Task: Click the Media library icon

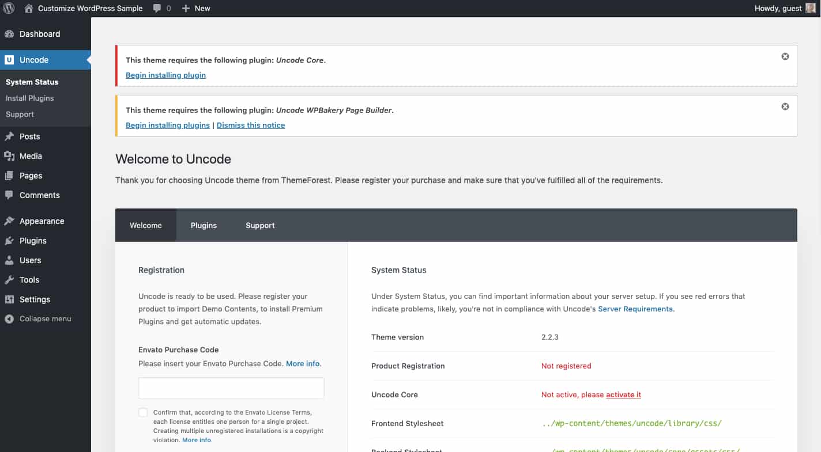Action: pos(9,156)
